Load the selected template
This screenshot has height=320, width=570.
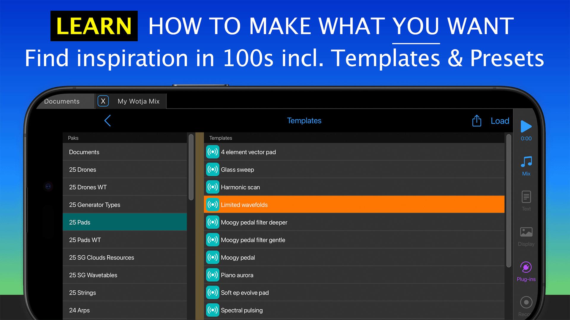click(500, 121)
